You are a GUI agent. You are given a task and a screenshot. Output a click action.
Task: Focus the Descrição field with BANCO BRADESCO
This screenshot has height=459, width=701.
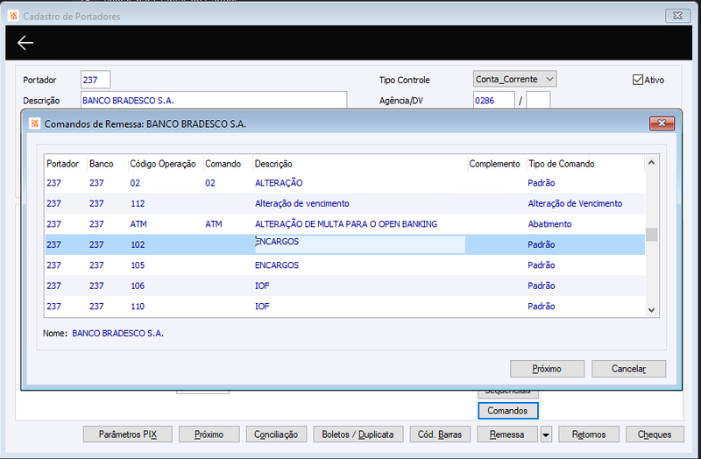pyautogui.click(x=214, y=100)
